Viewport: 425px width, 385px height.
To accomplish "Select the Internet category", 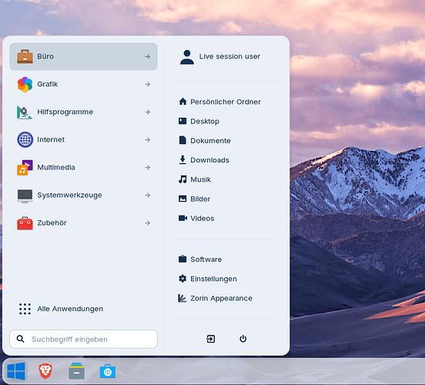I will coord(83,139).
